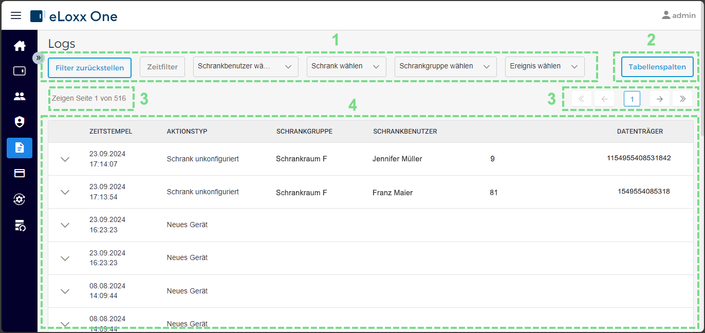Click the Filter zurückstellen button
Image resolution: width=705 pixels, height=333 pixels.
point(89,67)
